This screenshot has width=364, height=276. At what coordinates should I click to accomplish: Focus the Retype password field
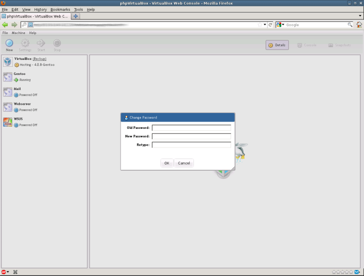pos(191,145)
